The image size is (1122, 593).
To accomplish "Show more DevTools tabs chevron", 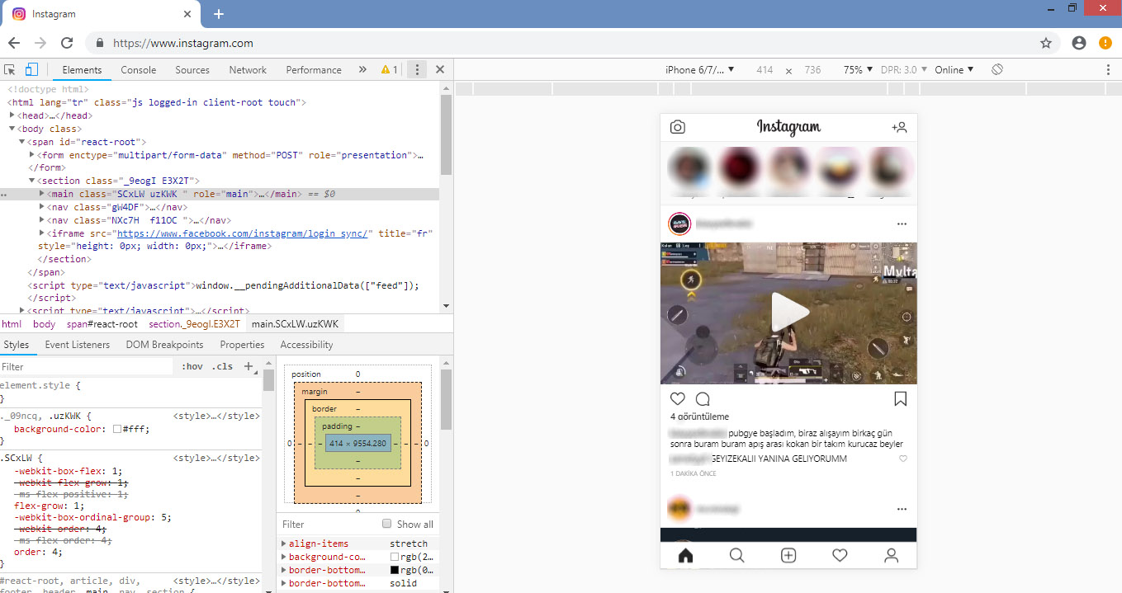I will (x=362, y=70).
